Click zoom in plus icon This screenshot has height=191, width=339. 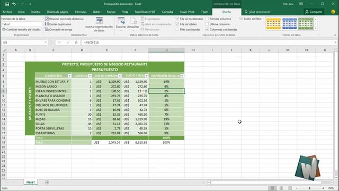323,188
